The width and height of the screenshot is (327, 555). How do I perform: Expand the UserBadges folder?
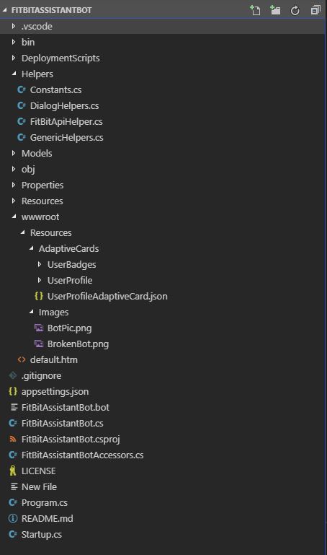click(40, 264)
